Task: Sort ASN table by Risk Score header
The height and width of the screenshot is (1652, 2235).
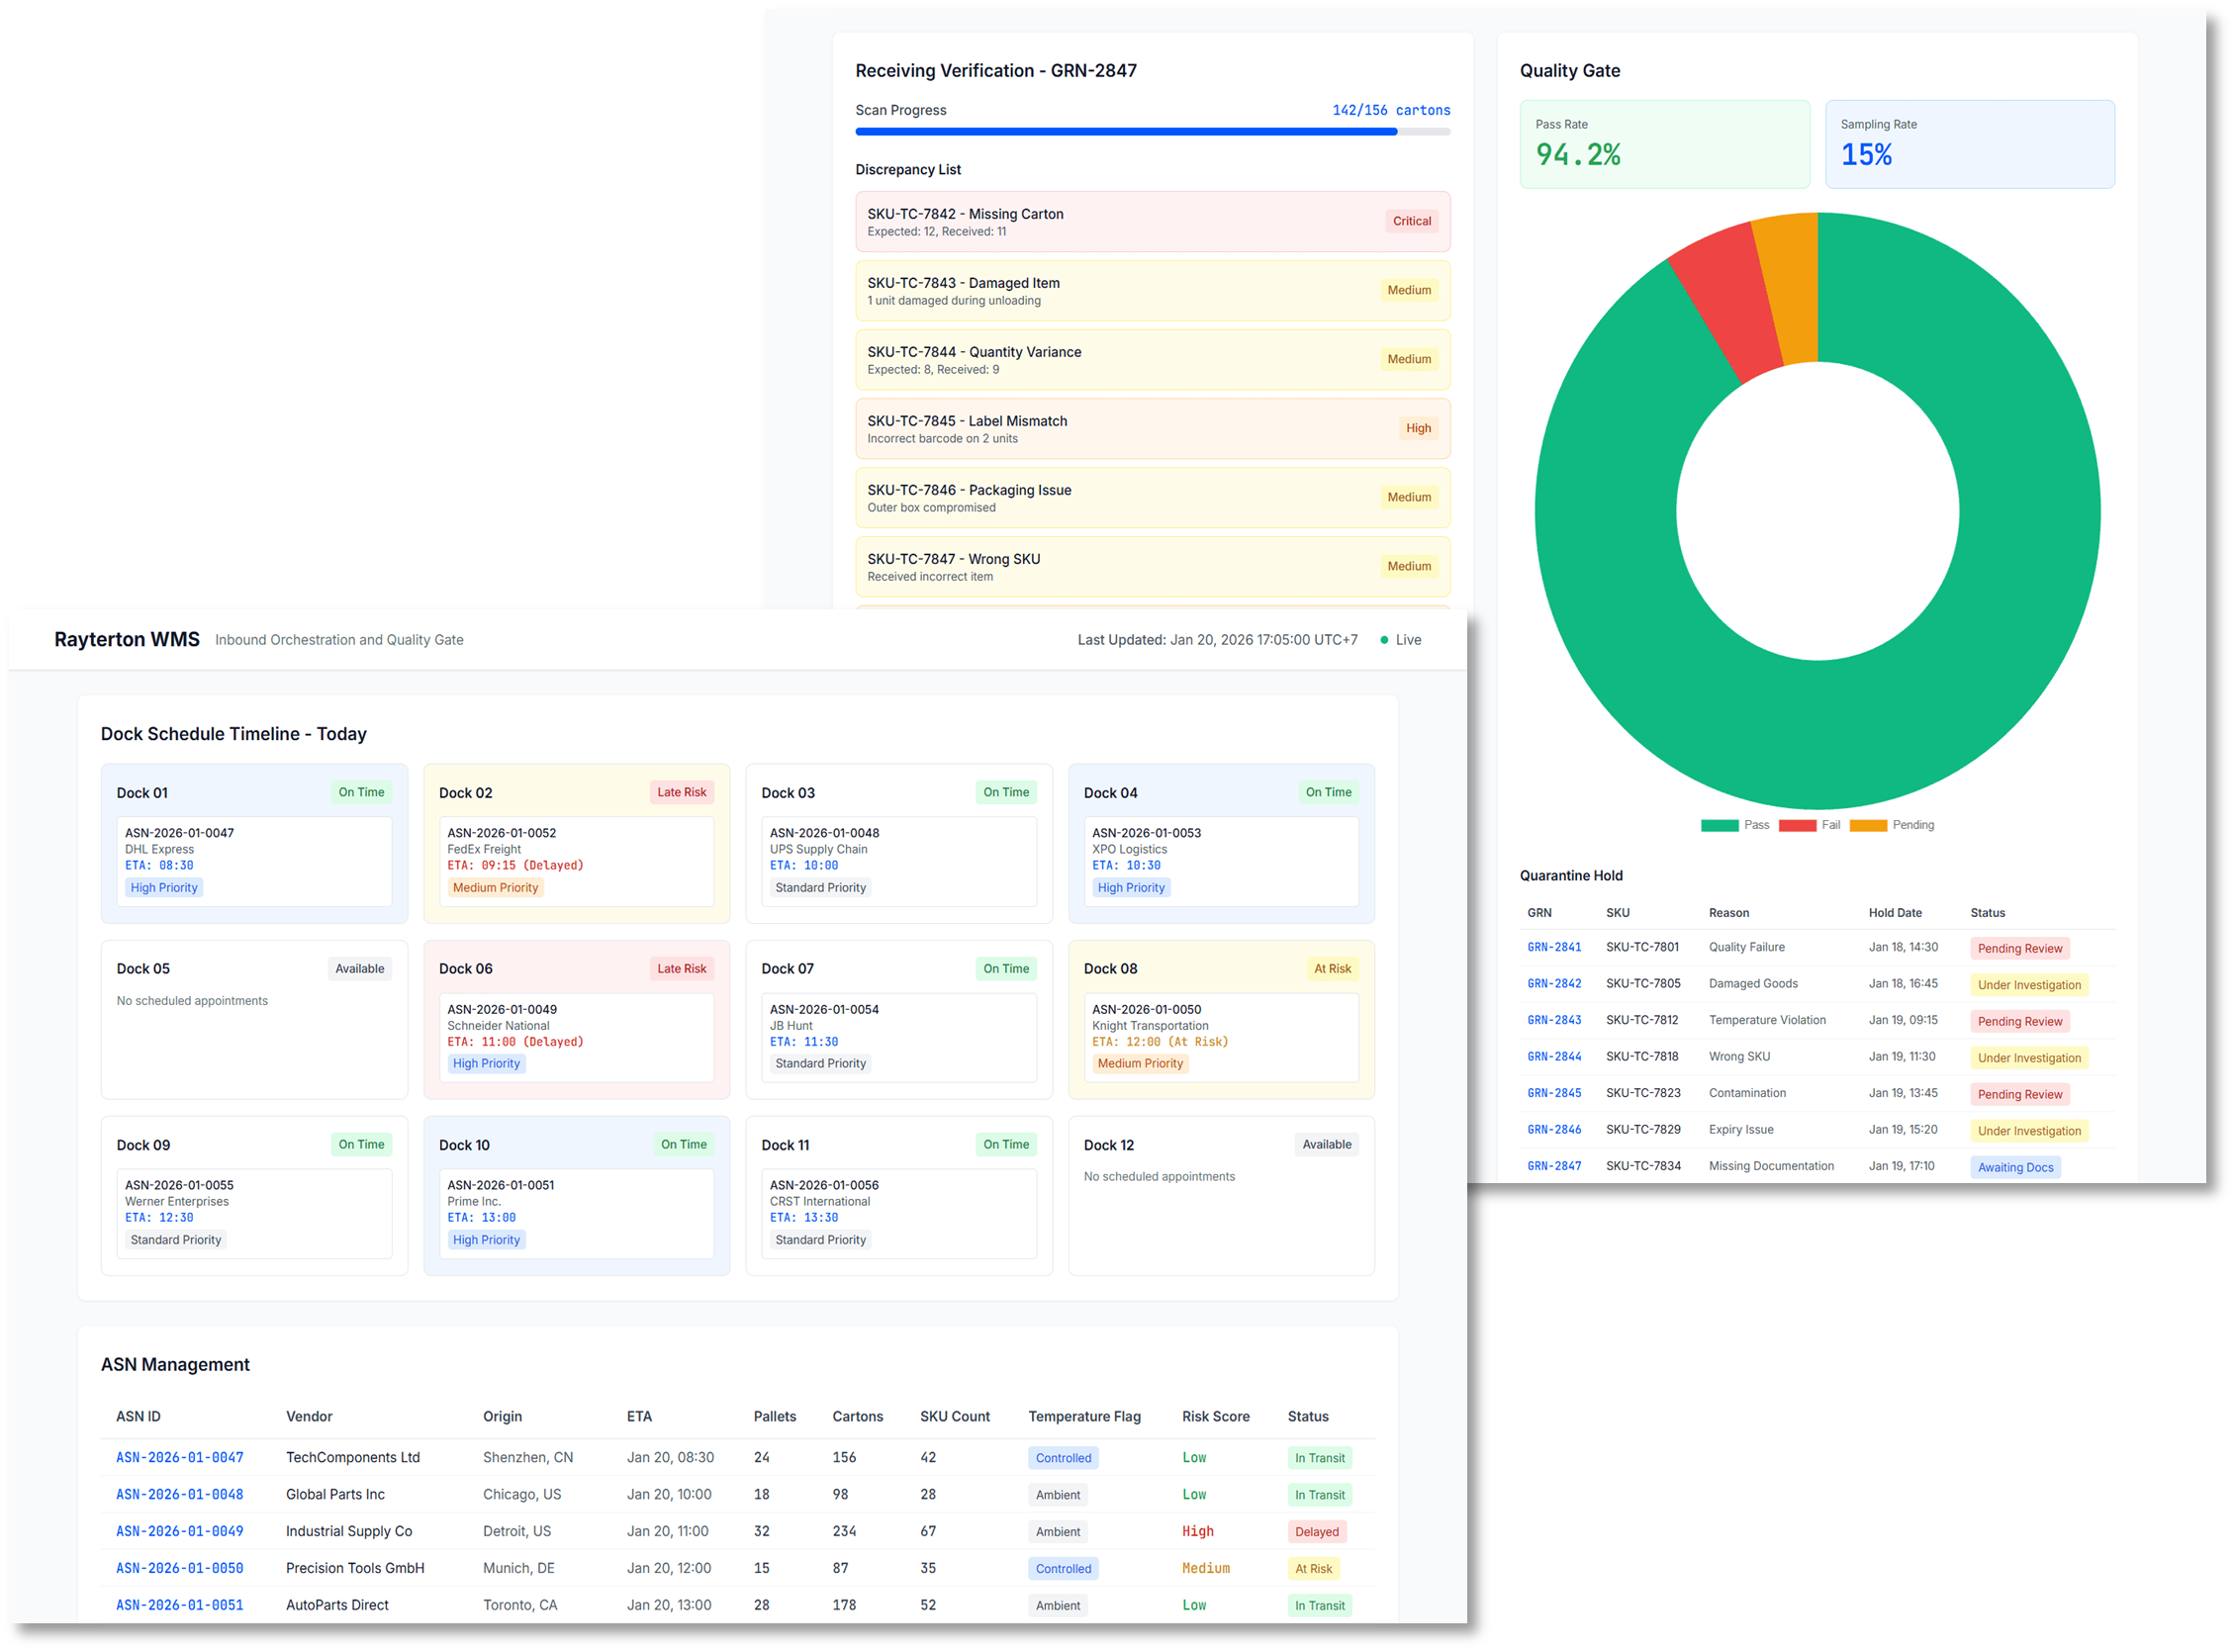Action: 1215,1416
